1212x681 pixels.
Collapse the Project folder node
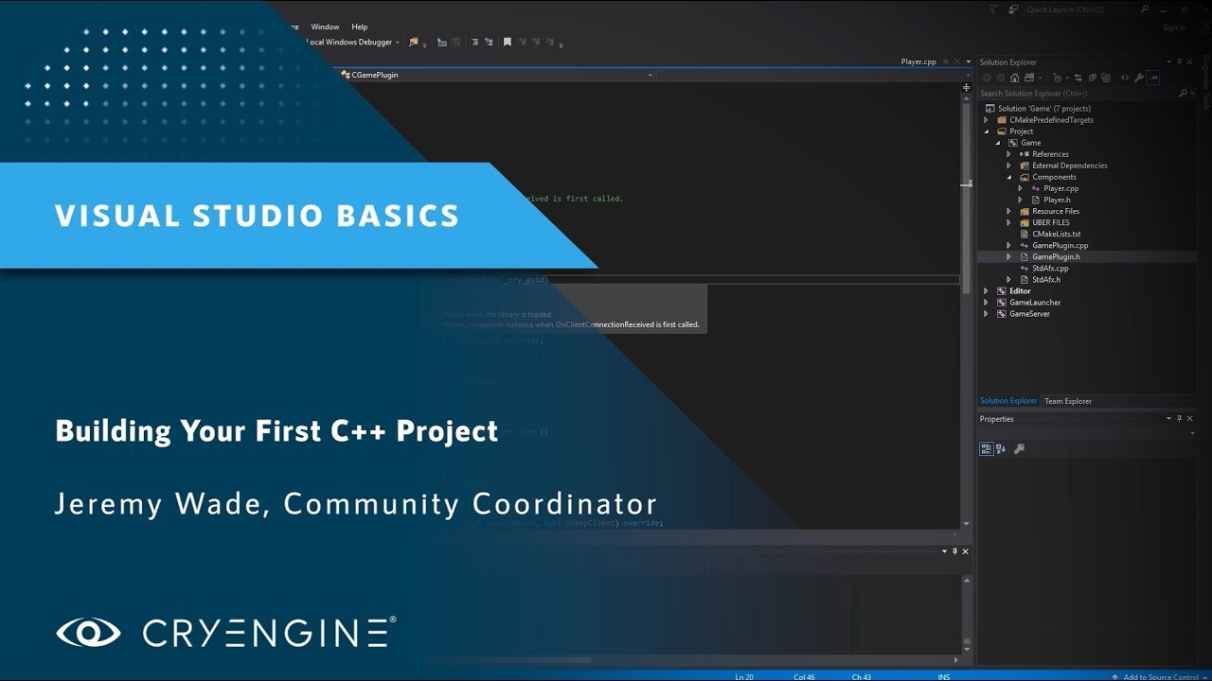point(986,131)
